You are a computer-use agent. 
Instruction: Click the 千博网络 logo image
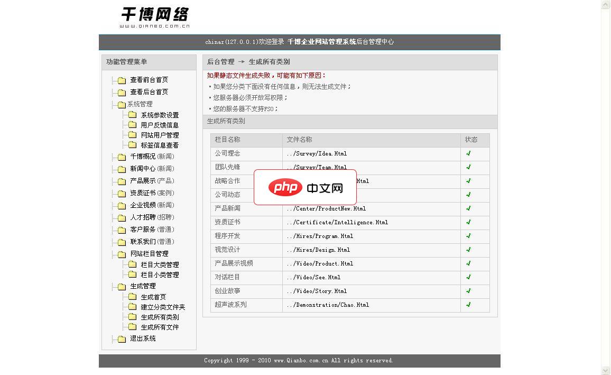tap(155, 15)
